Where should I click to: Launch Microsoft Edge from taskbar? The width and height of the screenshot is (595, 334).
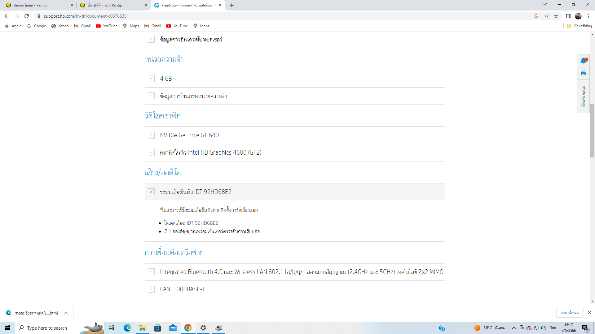click(127, 328)
